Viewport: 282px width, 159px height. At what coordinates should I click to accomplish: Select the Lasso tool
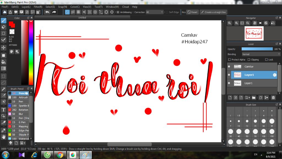3,83
